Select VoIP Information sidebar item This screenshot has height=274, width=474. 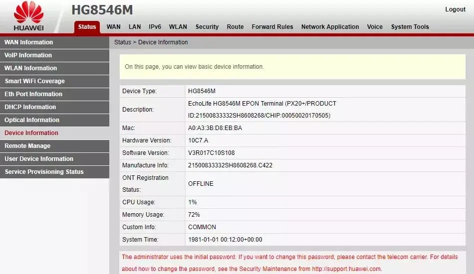click(x=28, y=55)
